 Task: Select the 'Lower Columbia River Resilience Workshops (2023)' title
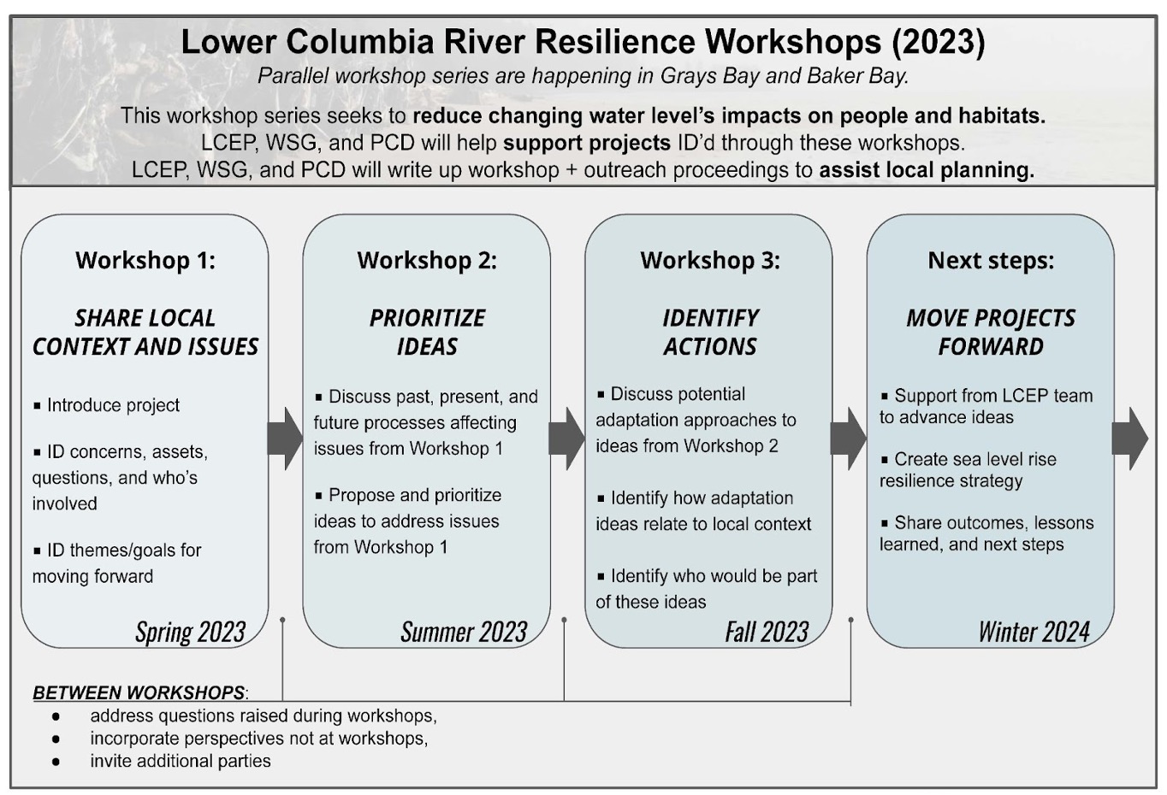point(583,42)
